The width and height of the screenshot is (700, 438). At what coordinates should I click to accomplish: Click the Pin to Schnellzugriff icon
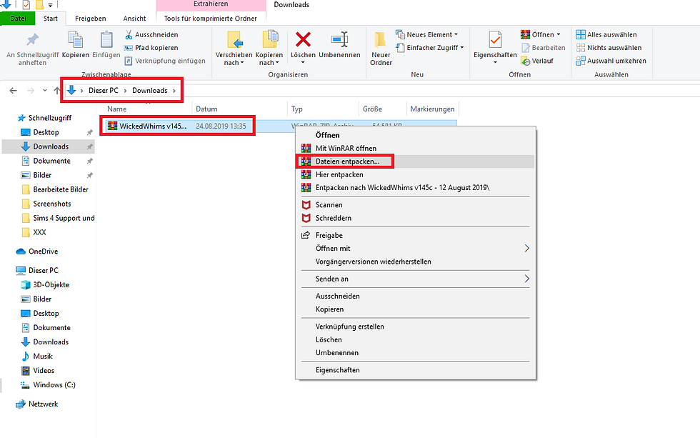33,40
